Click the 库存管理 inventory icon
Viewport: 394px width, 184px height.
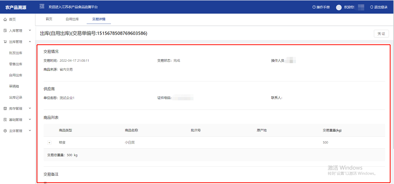(5, 109)
